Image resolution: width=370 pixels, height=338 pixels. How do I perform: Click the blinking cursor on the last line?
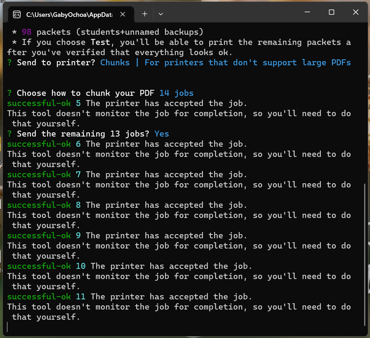coord(7,327)
